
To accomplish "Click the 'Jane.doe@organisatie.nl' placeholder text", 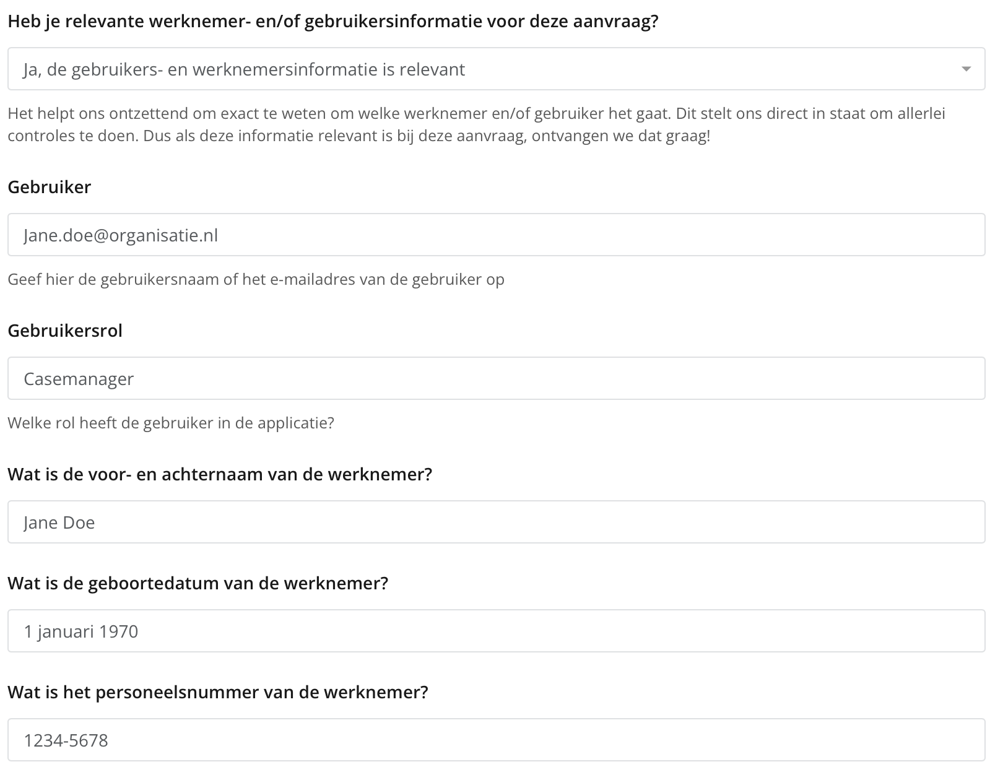I will [121, 235].
